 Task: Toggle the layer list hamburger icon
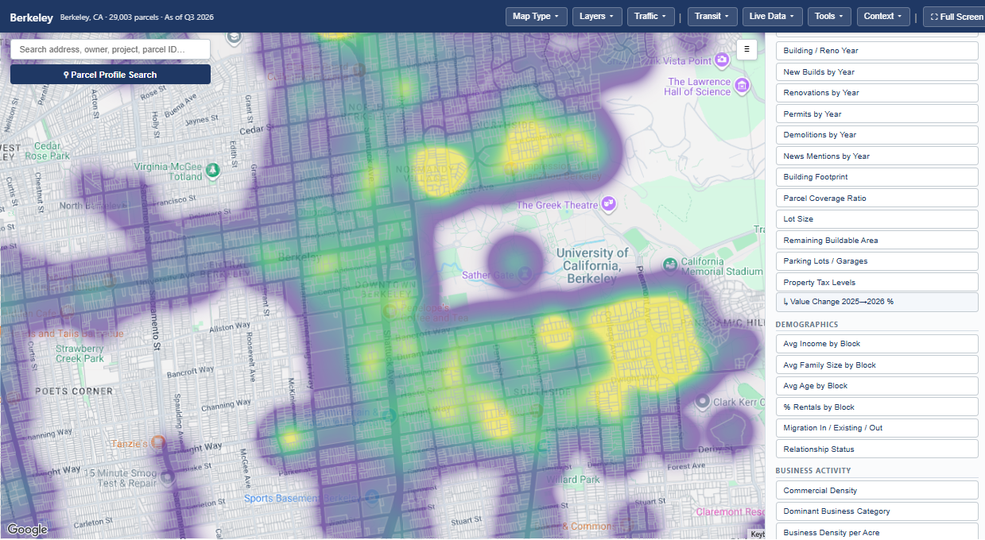(x=747, y=49)
